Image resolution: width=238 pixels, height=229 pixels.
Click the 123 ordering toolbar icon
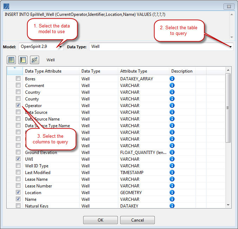[34, 60]
